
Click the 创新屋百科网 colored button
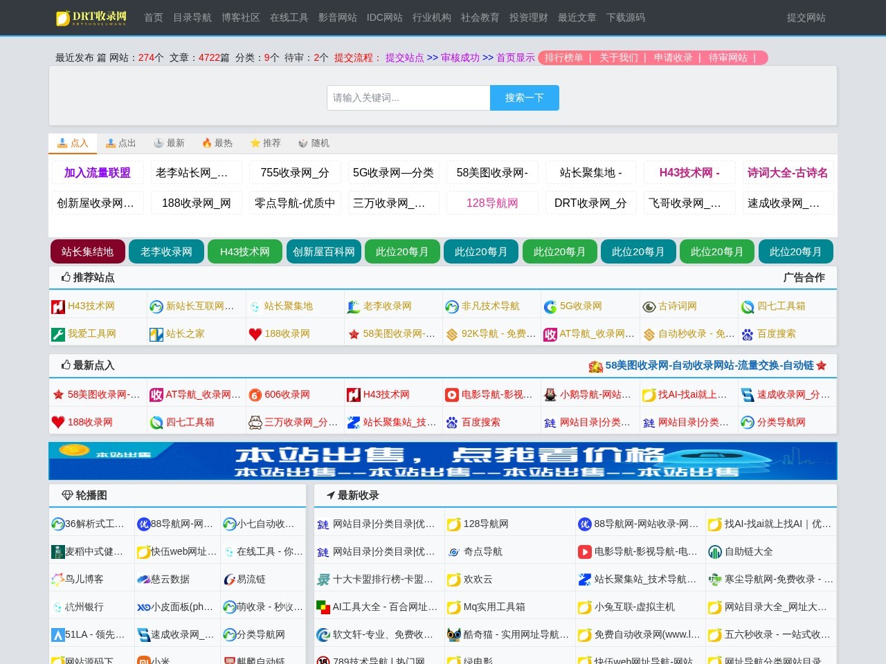coord(324,252)
